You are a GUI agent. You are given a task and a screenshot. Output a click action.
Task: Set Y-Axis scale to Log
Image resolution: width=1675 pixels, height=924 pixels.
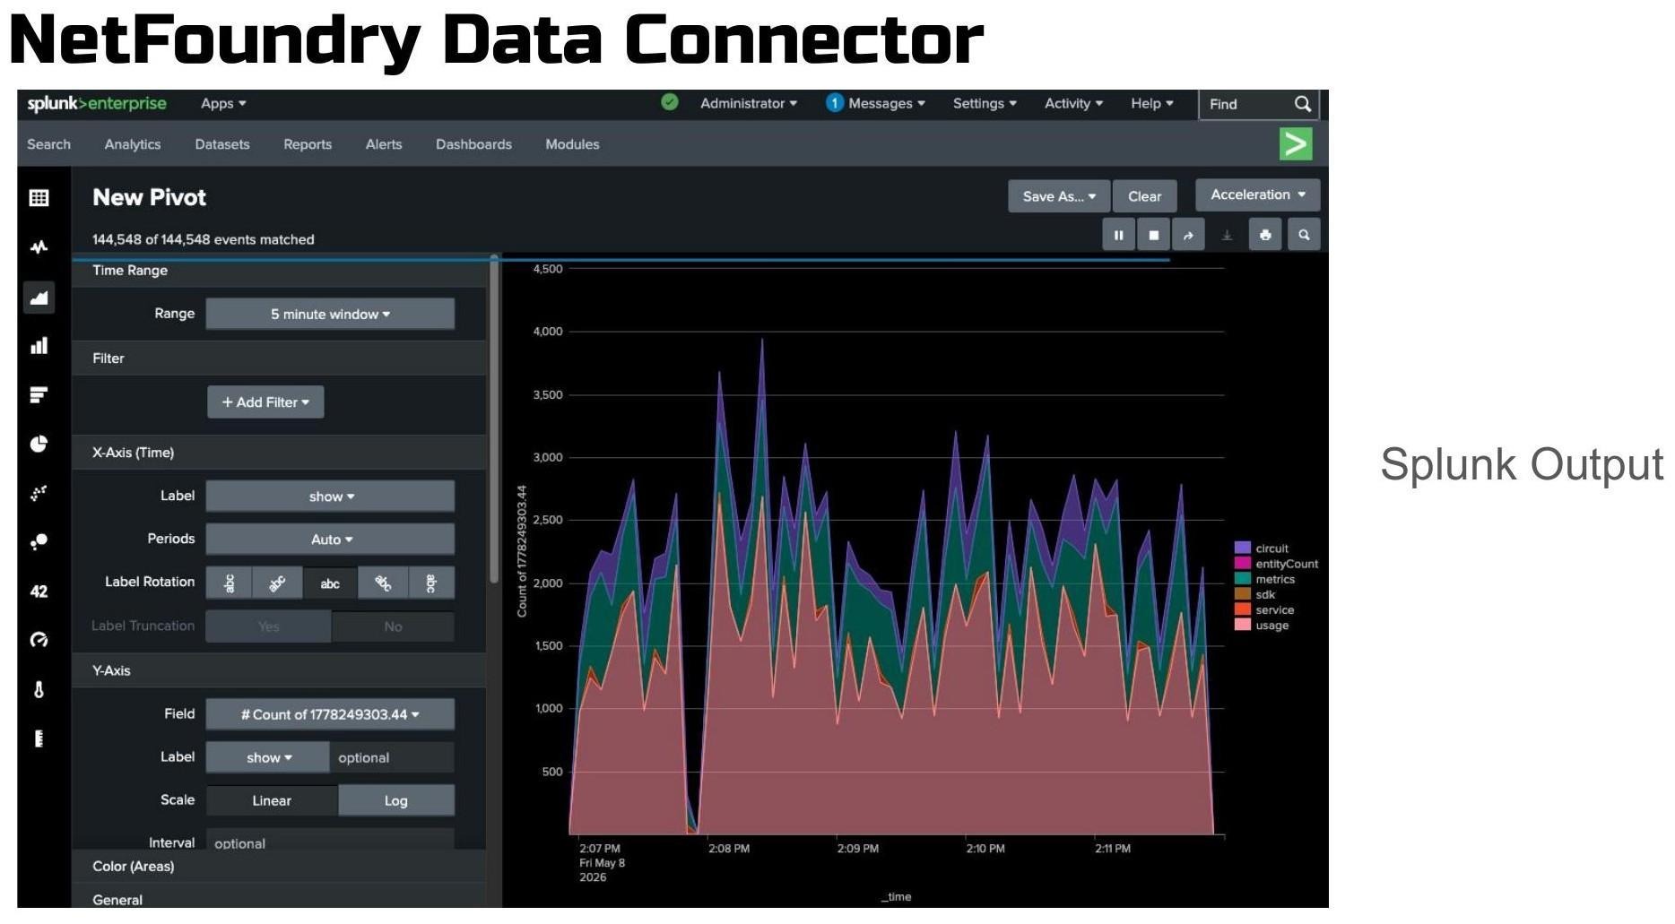pyautogui.click(x=395, y=800)
